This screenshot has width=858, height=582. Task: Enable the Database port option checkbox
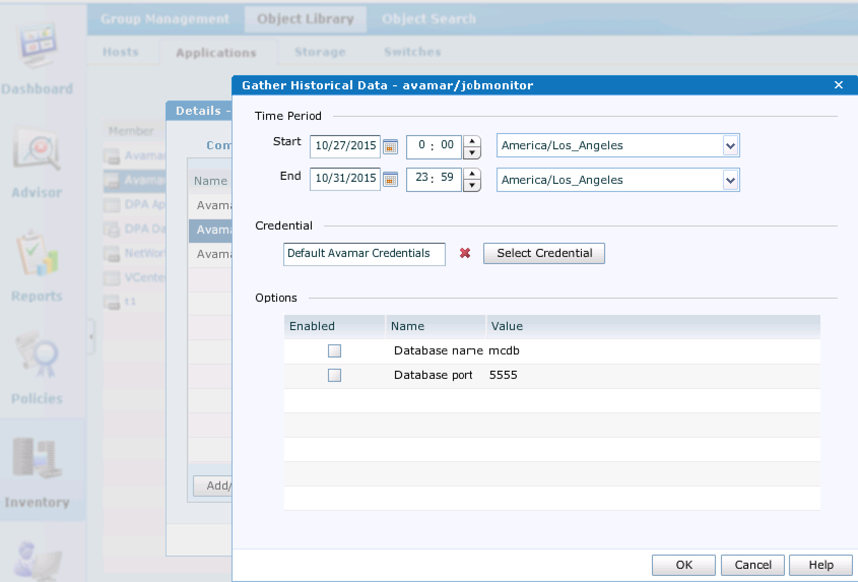(334, 375)
